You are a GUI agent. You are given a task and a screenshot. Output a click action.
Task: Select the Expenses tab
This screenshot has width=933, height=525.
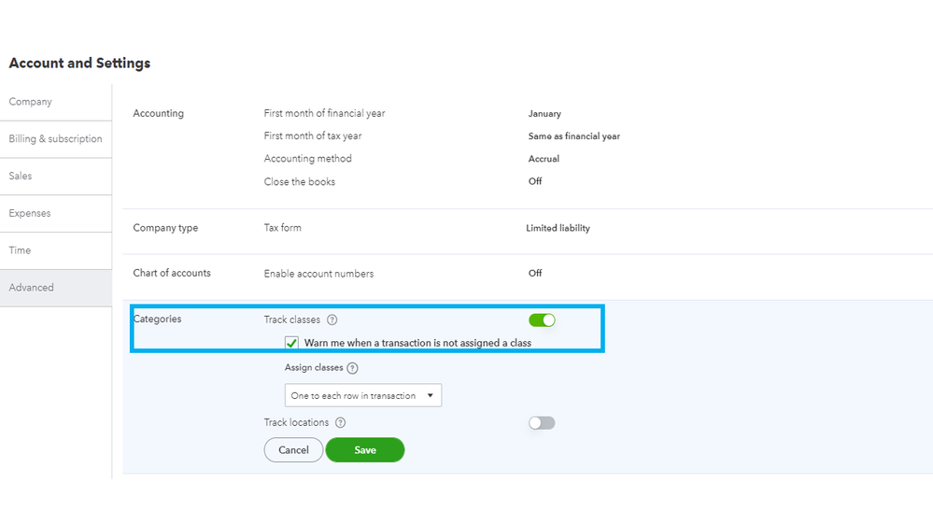pos(30,213)
